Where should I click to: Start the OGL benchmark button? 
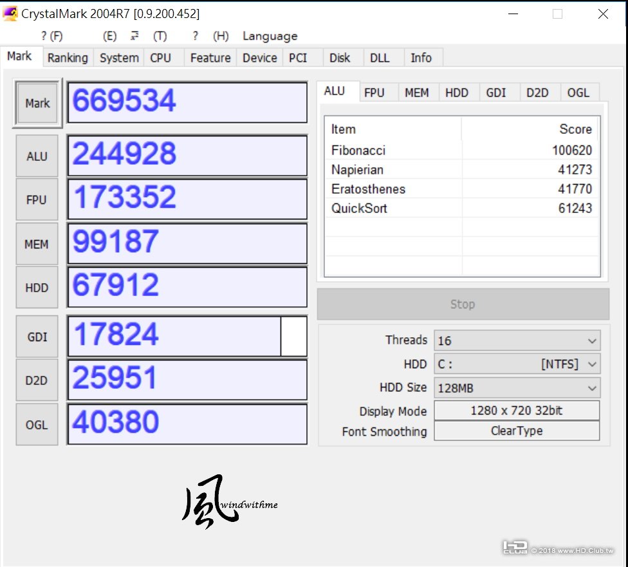tap(37, 424)
